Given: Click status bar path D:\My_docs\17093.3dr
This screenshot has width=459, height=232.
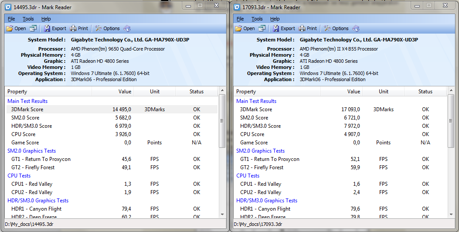Looking at the screenshot, I should 258,224.
